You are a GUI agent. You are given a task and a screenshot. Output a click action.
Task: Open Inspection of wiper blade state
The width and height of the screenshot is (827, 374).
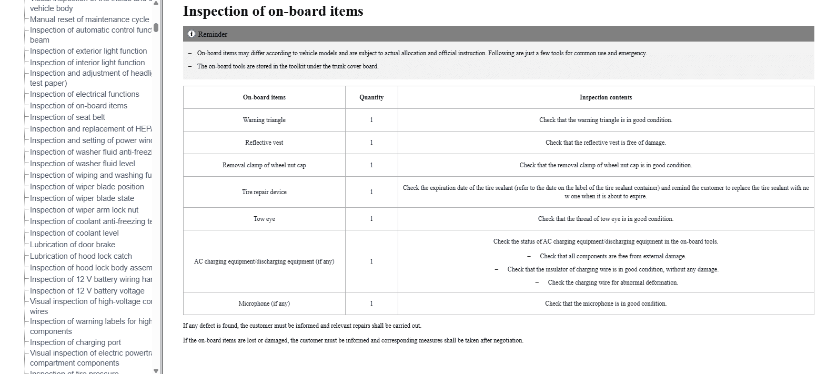(82, 198)
